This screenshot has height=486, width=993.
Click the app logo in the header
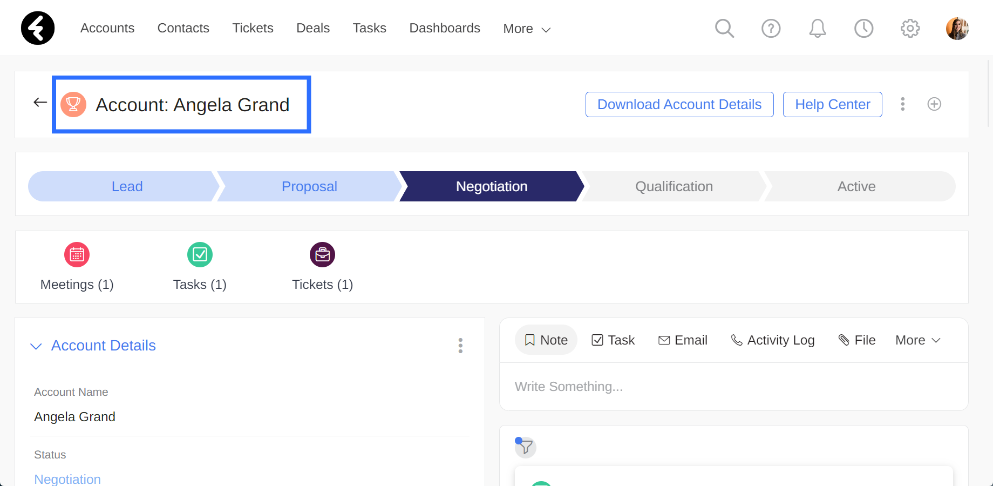point(38,28)
